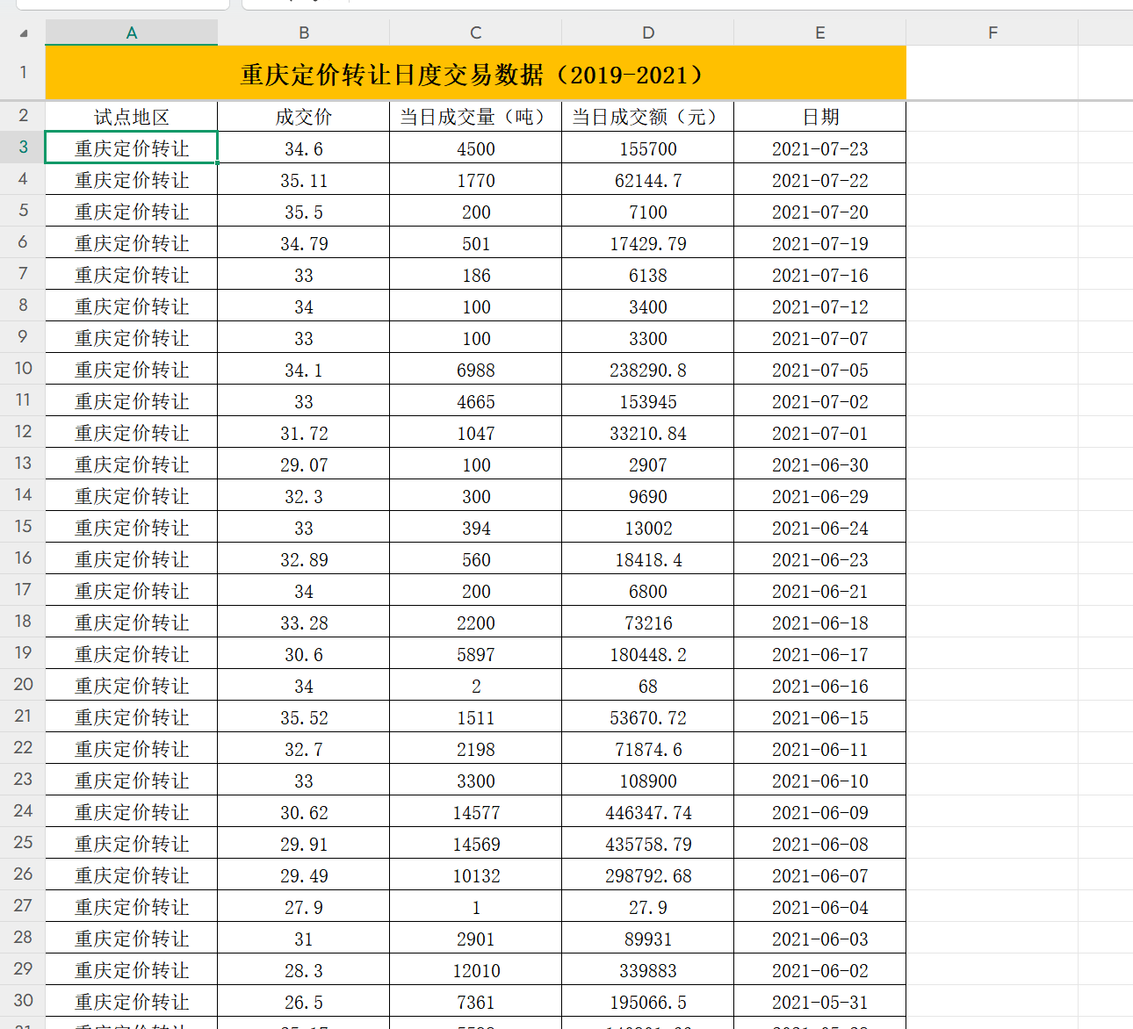
Task: Click amount cell 238290.8
Action: 648,370
